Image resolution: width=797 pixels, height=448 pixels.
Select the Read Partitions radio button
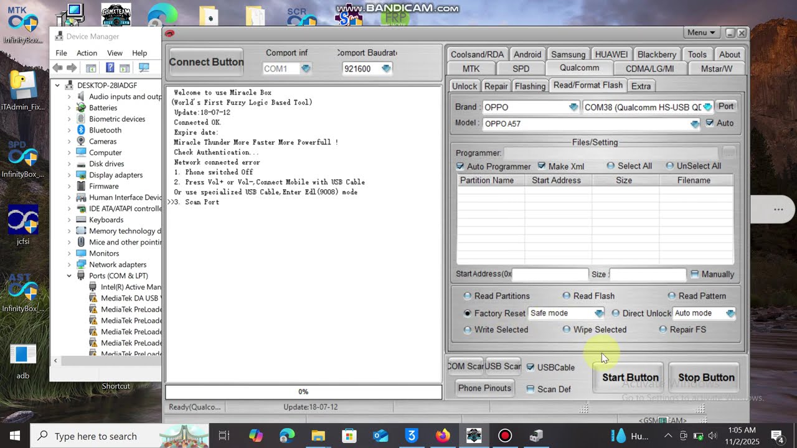[468, 296]
